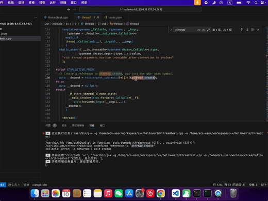The width and height of the screenshot is (268, 201).
Task: Open Spotlight search in the menu bar
Action: (256, 3)
